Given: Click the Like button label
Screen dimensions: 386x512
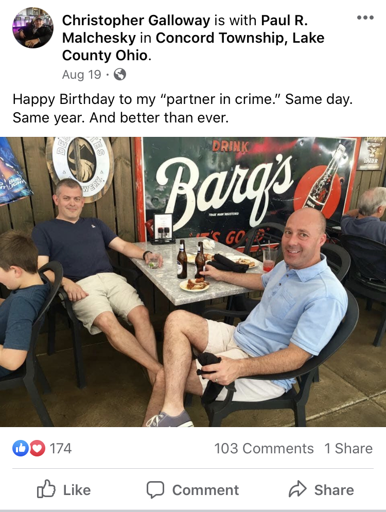Looking at the screenshot, I should tap(77, 490).
